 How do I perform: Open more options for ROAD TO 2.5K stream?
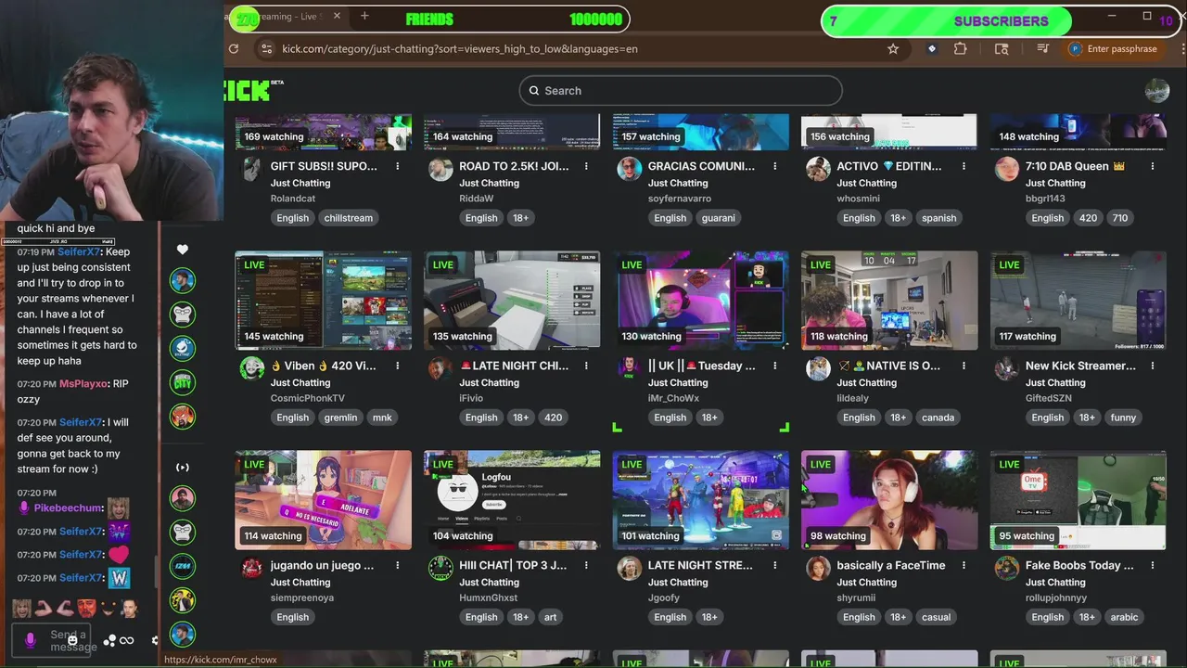(586, 166)
